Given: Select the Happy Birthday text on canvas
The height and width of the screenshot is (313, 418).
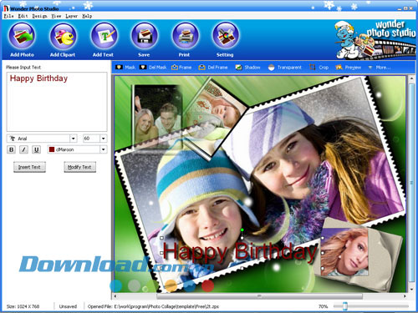Looking at the screenshot, I should coord(240,252).
